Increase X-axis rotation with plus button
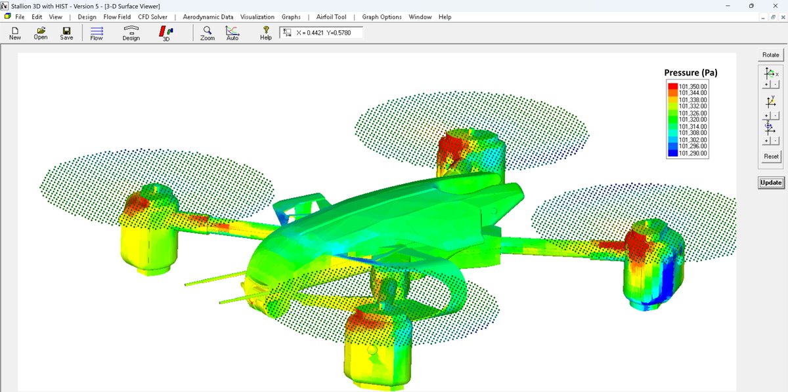 pyautogui.click(x=767, y=85)
